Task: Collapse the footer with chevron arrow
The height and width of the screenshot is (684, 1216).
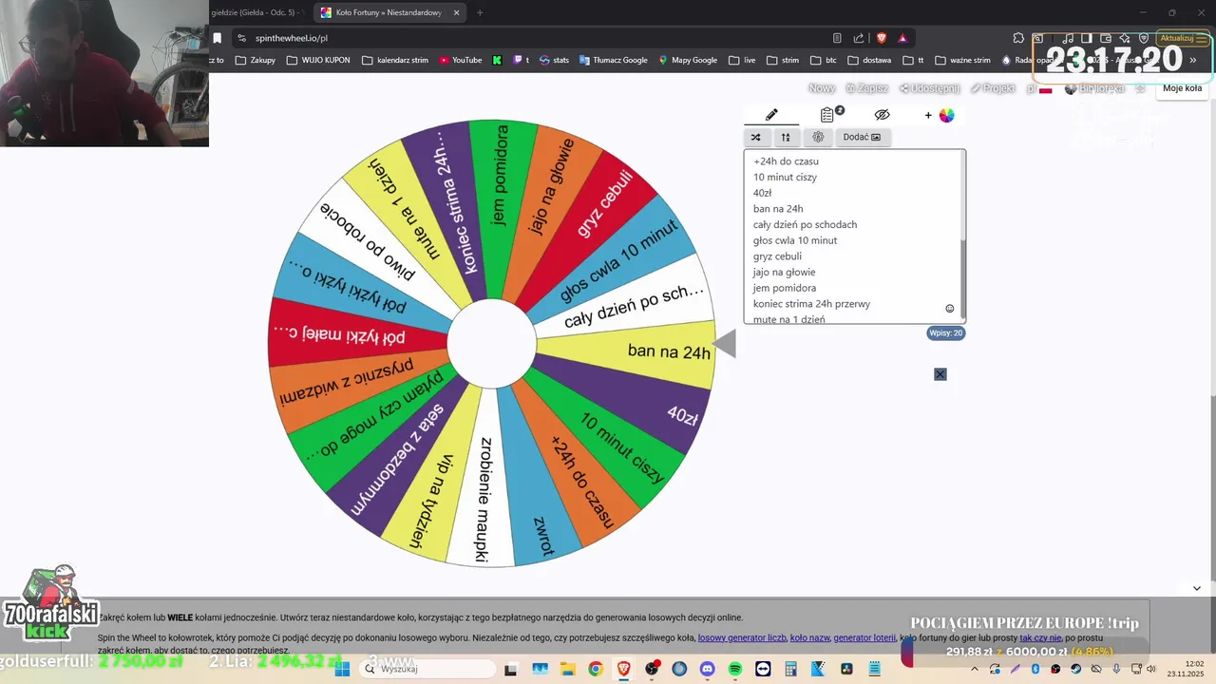Action: [1196, 588]
